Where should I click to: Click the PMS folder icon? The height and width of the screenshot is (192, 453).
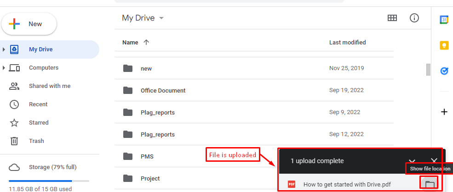point(128,156)
